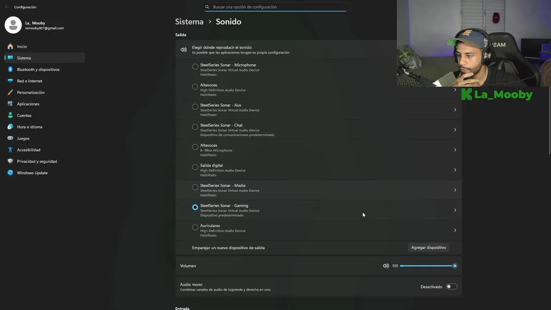This screenshot has width=551, height=310.
Task: Navigate back to Sistema breadcrumb link
Action: pos(189,22)
